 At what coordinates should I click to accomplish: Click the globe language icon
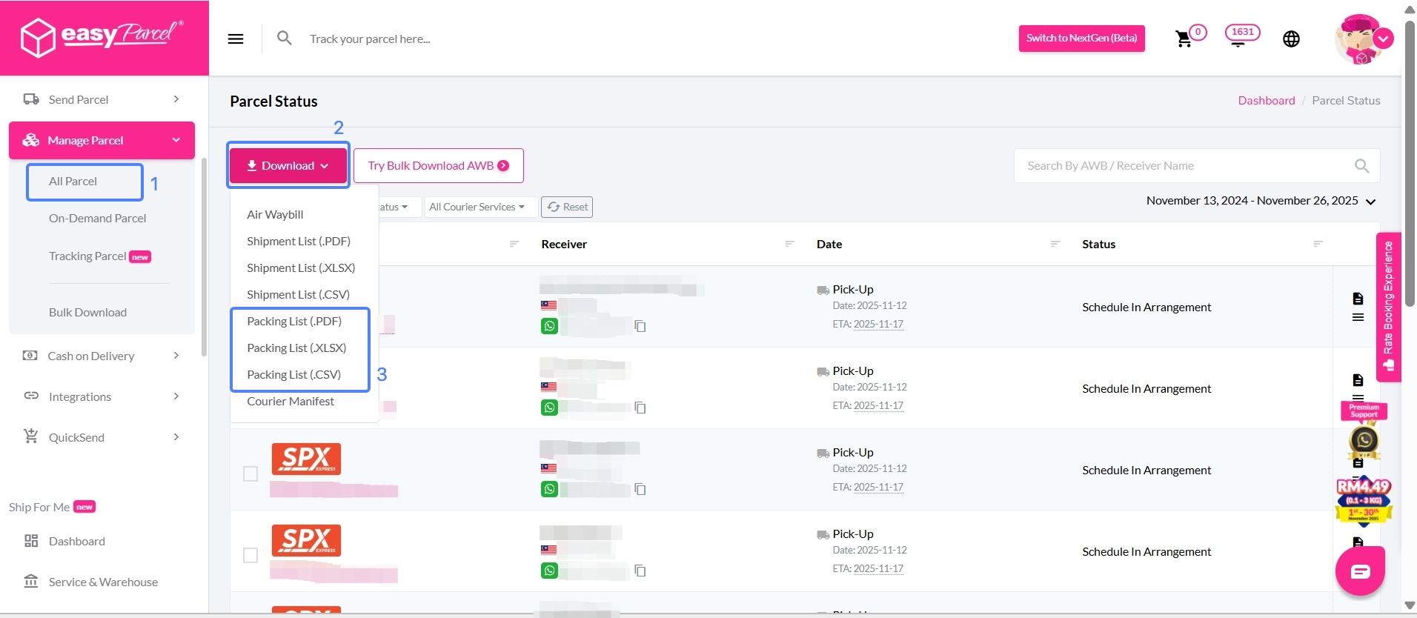[1291, 39]
